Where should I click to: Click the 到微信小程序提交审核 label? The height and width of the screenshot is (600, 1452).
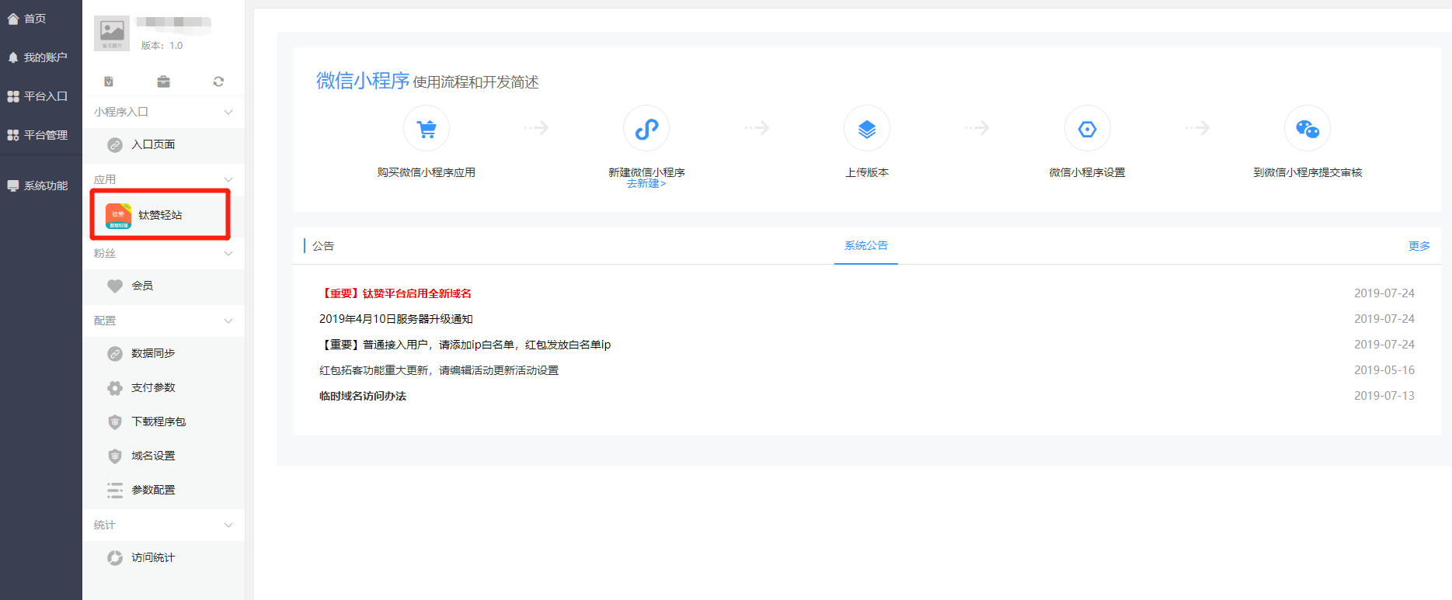click(x=1307, y=172)
